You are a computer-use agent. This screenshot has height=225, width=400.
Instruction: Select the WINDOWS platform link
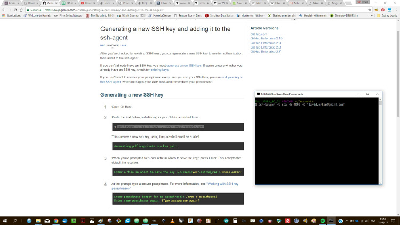(113, 46)
